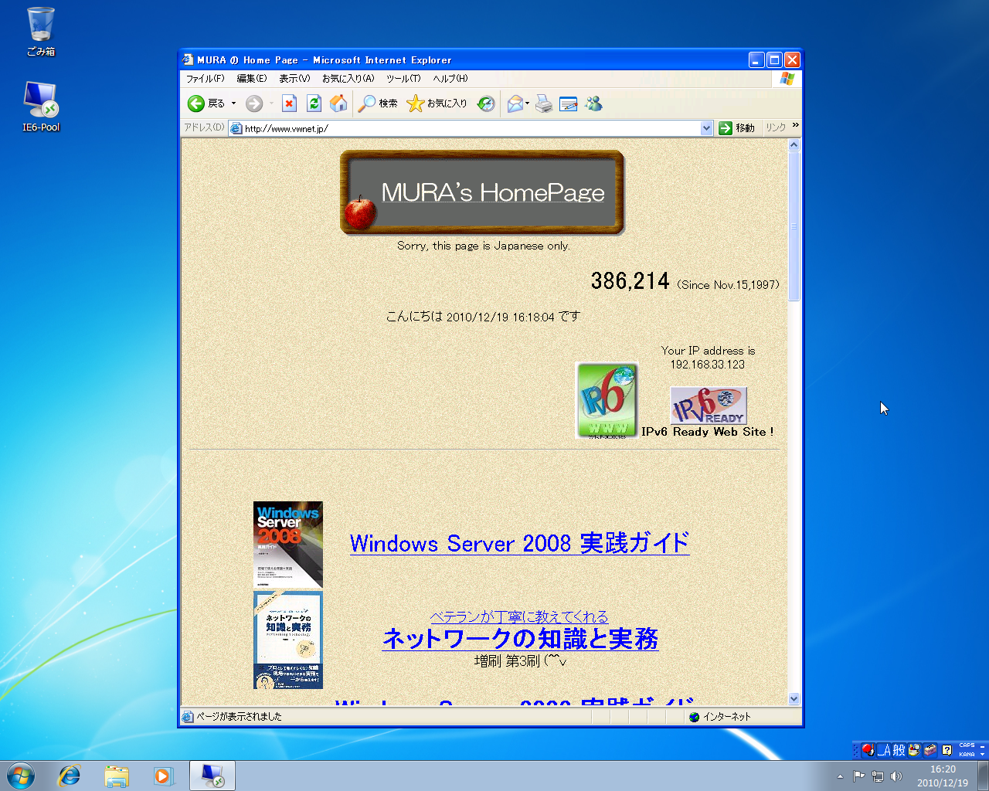Expand the address bar URL dropdown
This screenshot has height=791, width=989.
[706, 128]
